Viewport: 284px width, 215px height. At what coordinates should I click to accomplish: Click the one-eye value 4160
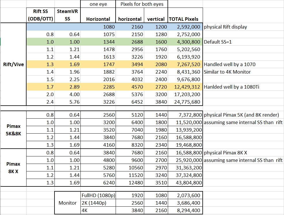click(98, 145)
